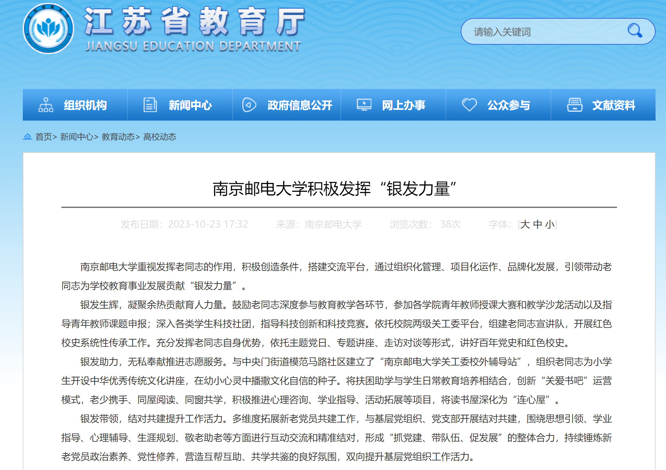Click the home icon in breadcrumb
666x470 pixels.
coord(28,137)
